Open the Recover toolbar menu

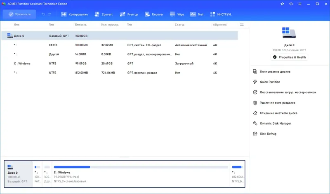(x=154, y=14)
